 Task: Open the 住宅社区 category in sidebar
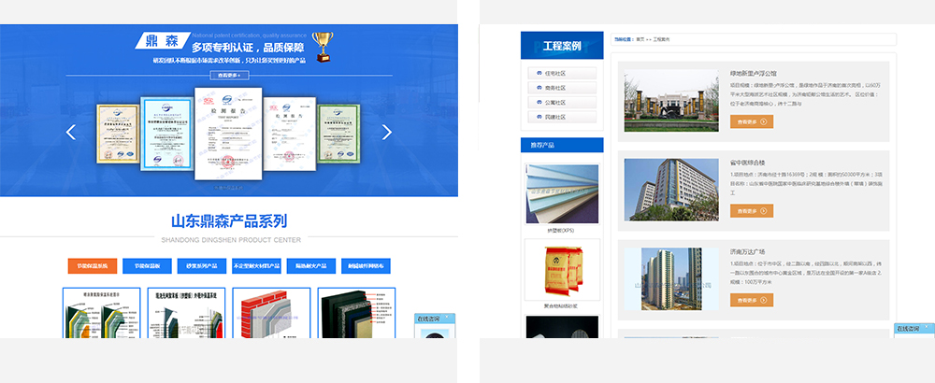click(562, 73)
